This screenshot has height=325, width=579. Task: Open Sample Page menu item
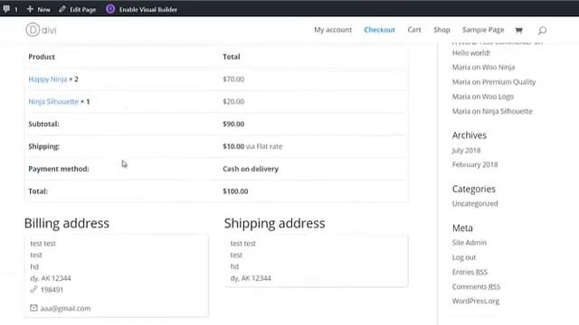coord(483,30)
